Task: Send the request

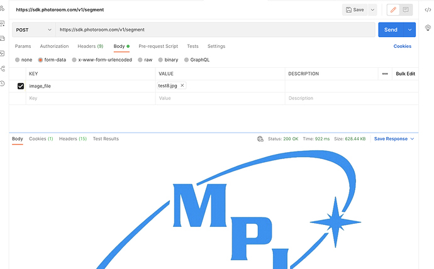Action: coord(391,30)
